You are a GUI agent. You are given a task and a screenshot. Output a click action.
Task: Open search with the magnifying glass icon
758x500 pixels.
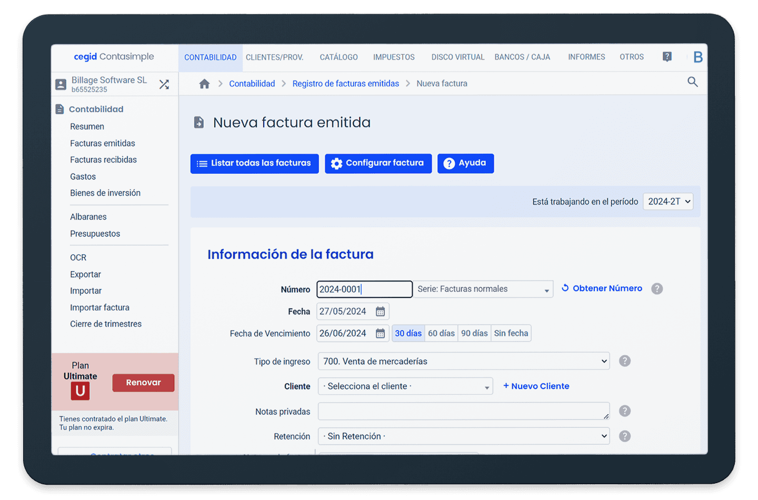point(692,82)
